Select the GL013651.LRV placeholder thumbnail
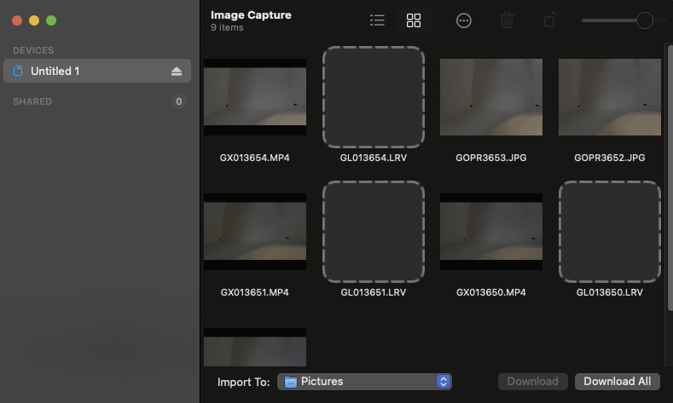Image resolution: width=673 pixels, height=403 pixels. (374, 232)
